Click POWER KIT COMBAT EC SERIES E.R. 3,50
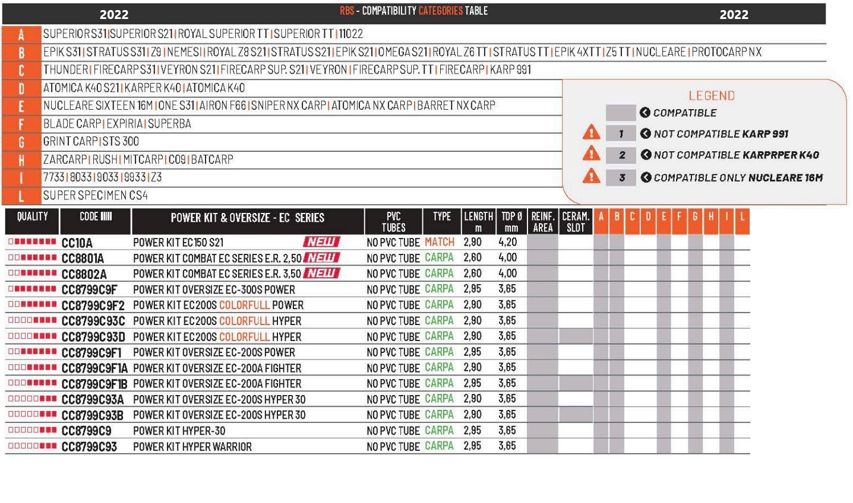Image resolution: width=853 pixels, height=503 pixels. coord(217,273)
